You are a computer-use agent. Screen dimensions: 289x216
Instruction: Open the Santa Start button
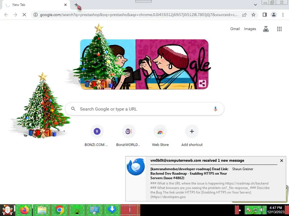7,210
